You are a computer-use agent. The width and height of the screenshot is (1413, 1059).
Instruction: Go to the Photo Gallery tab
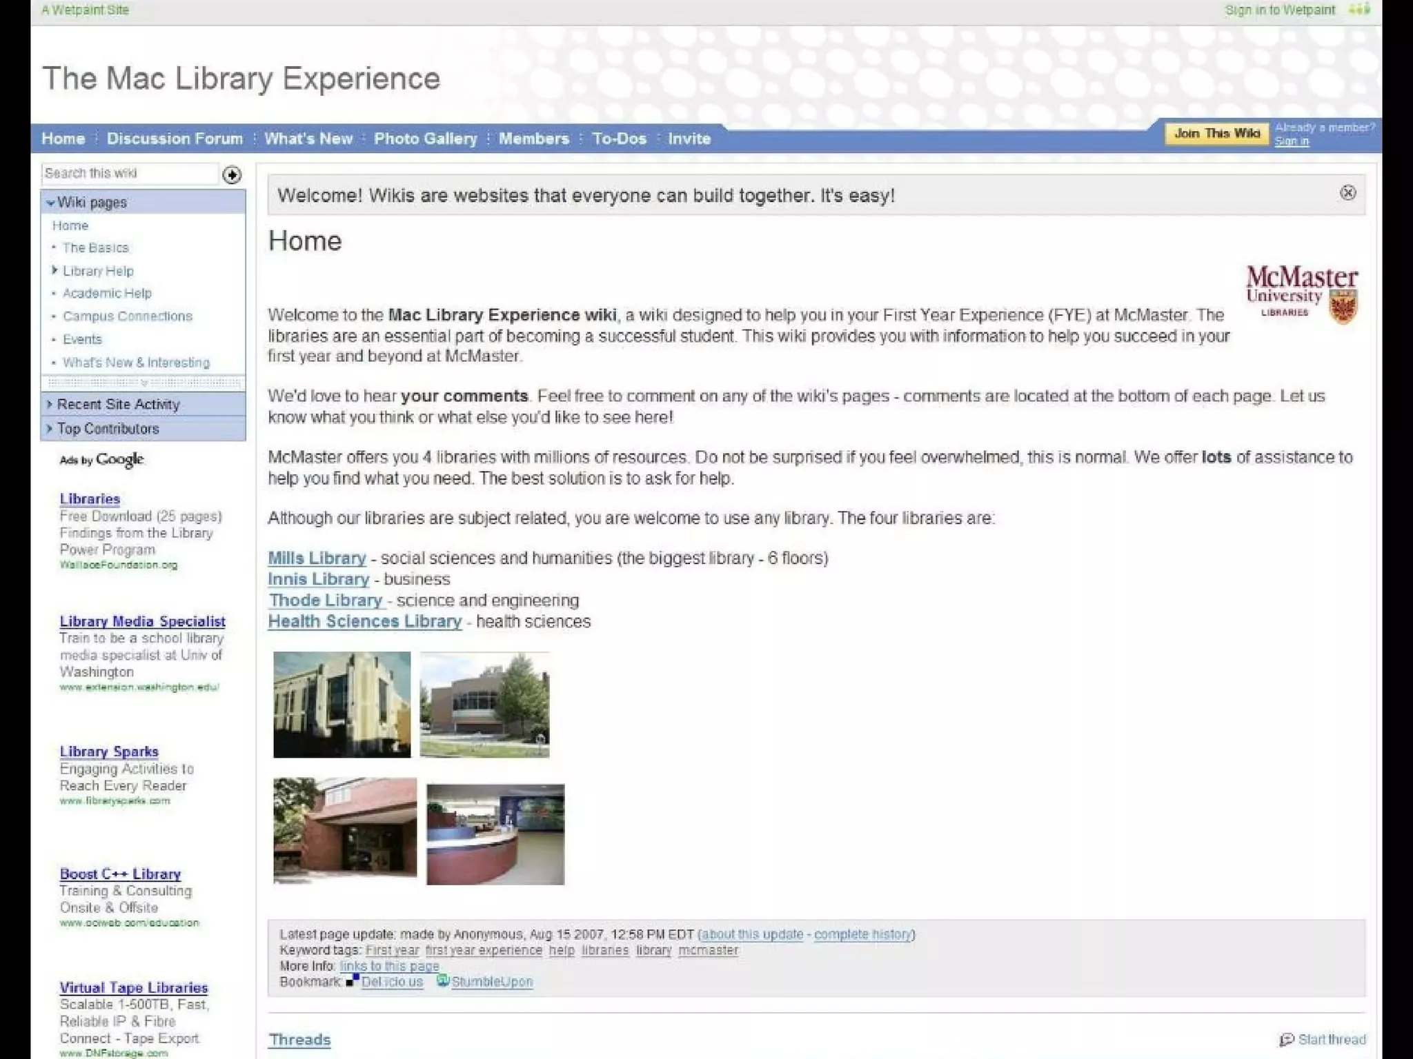tap(425, 139)
